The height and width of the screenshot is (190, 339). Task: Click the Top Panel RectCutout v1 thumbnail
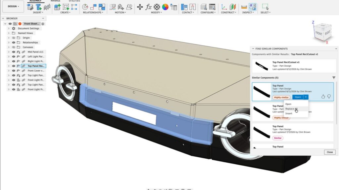262,66
